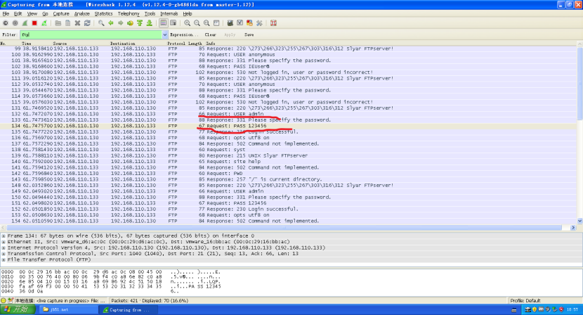The image size is (583, 315).
Task: Go back in packet history
Action: [x=111, y=23]
